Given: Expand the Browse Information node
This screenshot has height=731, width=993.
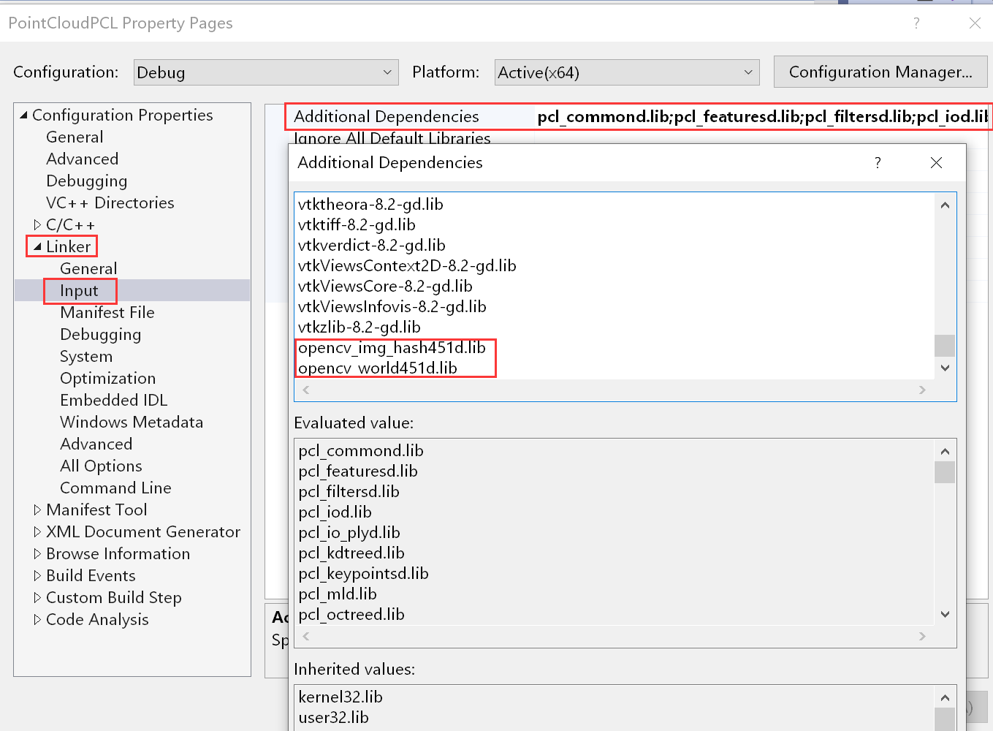Looking at the screenshot, I should coord(38,553).
